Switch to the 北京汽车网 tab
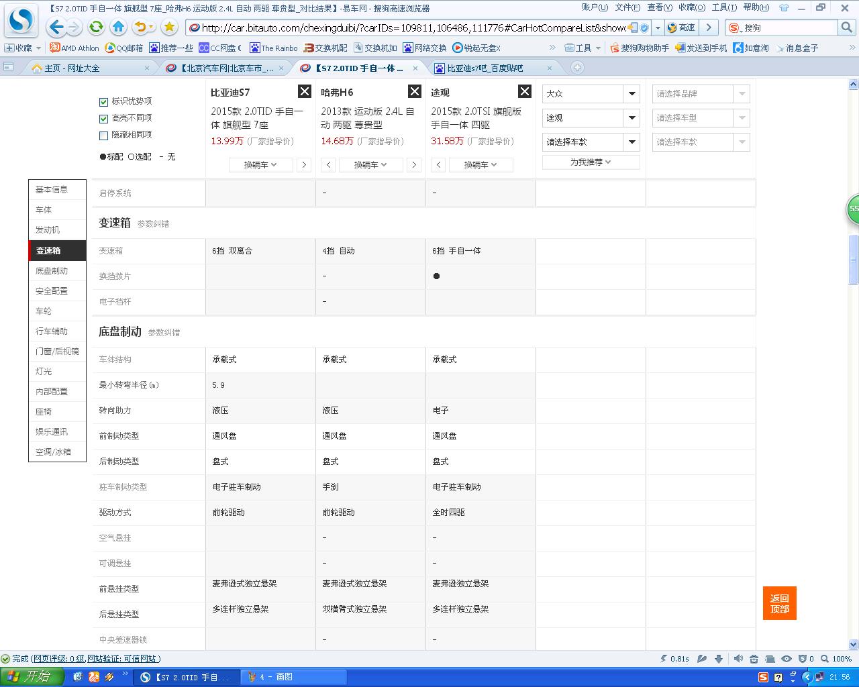The image size is (859, 687). click(x=225, y=68)
